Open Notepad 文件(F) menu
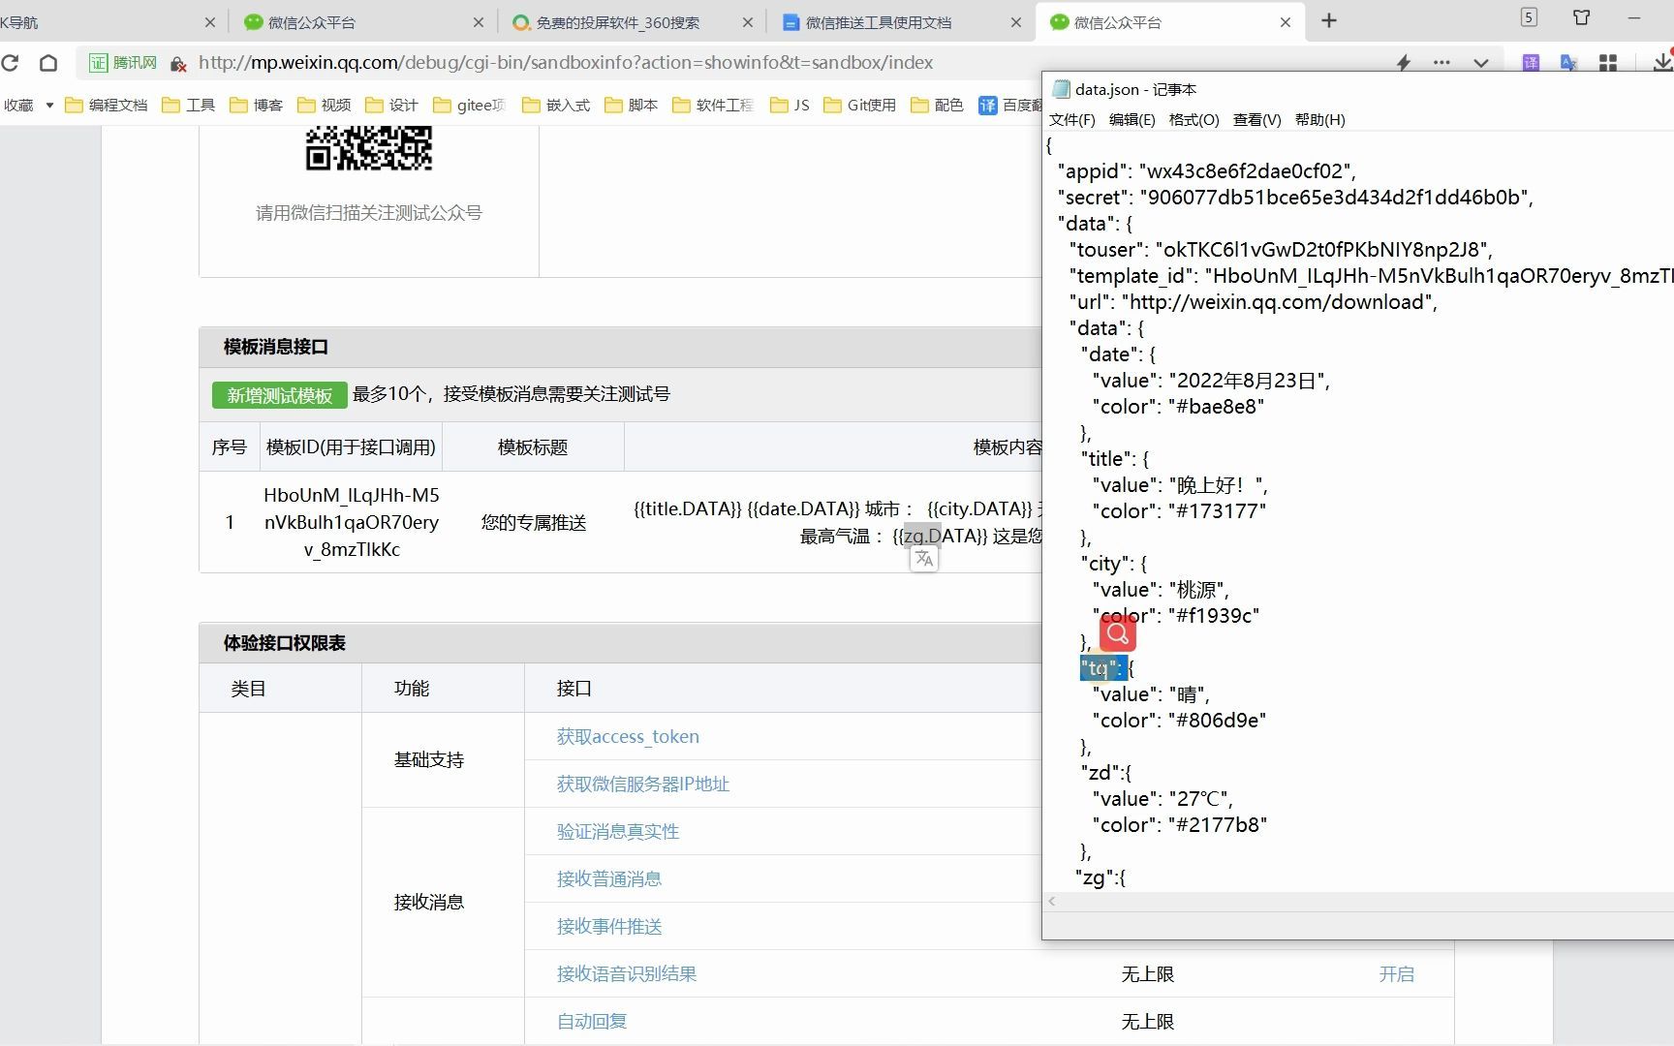 pyautogui.click(x=1071, y=120)
